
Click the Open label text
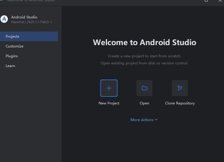point(144,103)
